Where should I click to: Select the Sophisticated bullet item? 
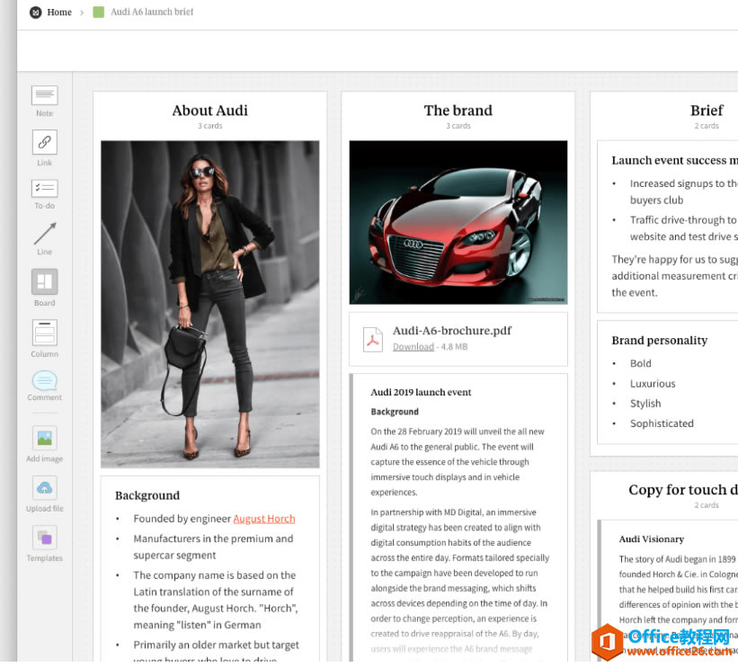(x=662, y=423)
